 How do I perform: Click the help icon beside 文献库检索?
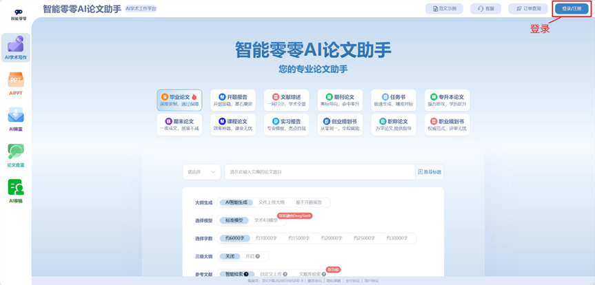click(x=324, y=274)
